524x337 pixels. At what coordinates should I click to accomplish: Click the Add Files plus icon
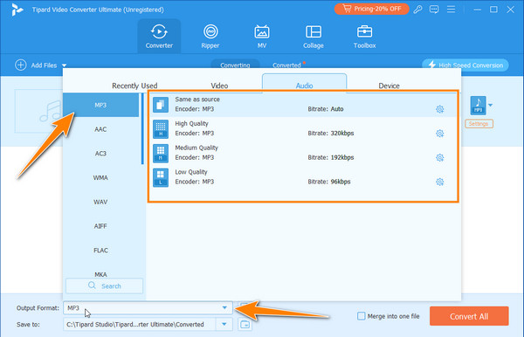(x=21, y=65)
